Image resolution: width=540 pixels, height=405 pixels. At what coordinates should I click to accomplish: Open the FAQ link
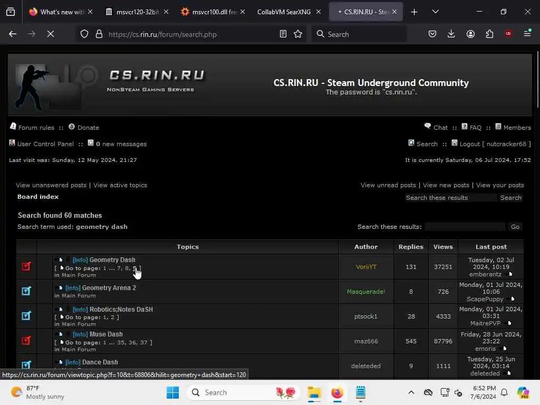pyautogui.click(x=475, y=128)
